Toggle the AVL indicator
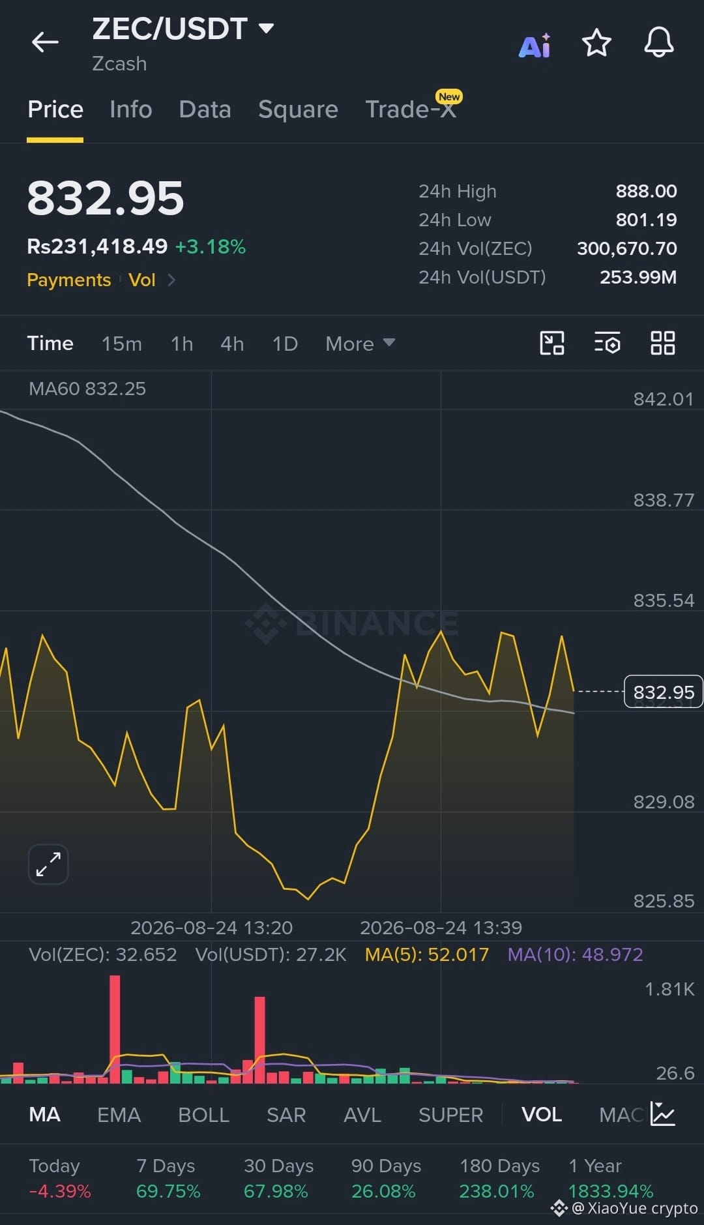Viewport: 704px width, 1225px height. 362,1114
